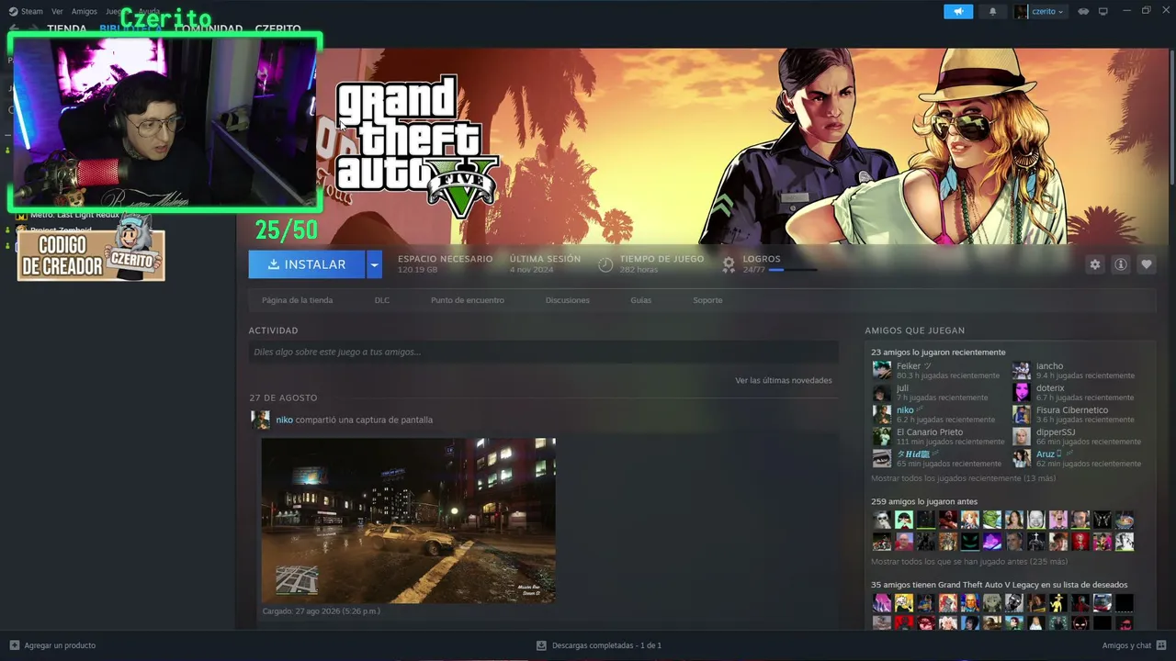
Task: Open the friends and chat icon
Action: pos(1161,645)
